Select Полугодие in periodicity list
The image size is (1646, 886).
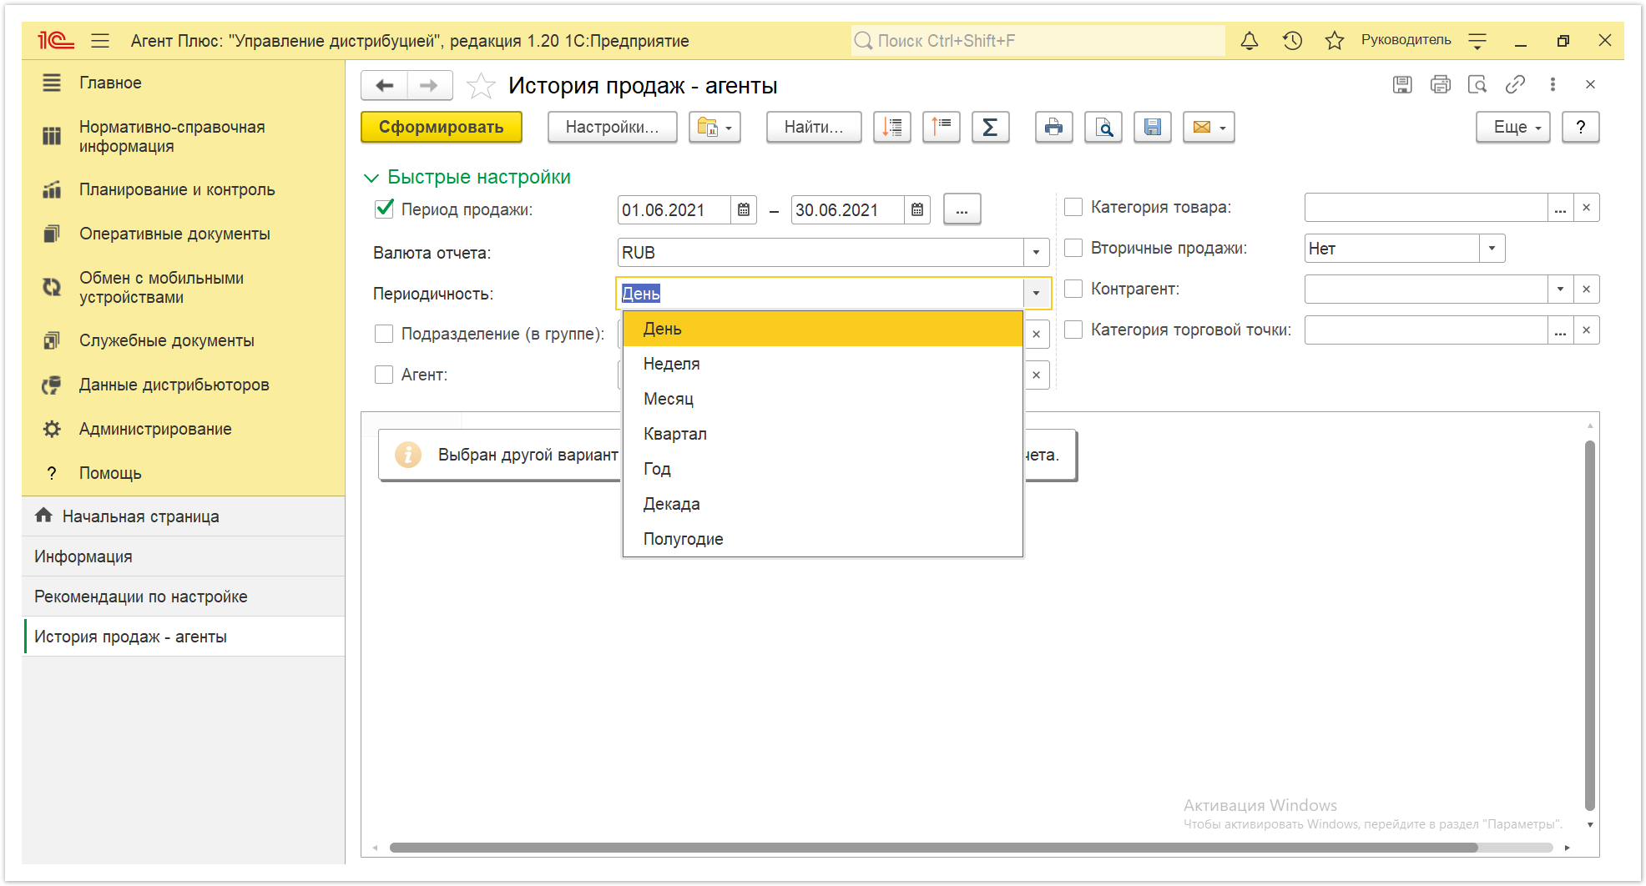(x=823, y=539)
